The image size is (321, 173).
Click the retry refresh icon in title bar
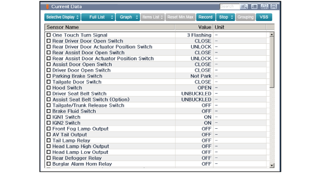(x=264, y=6)
